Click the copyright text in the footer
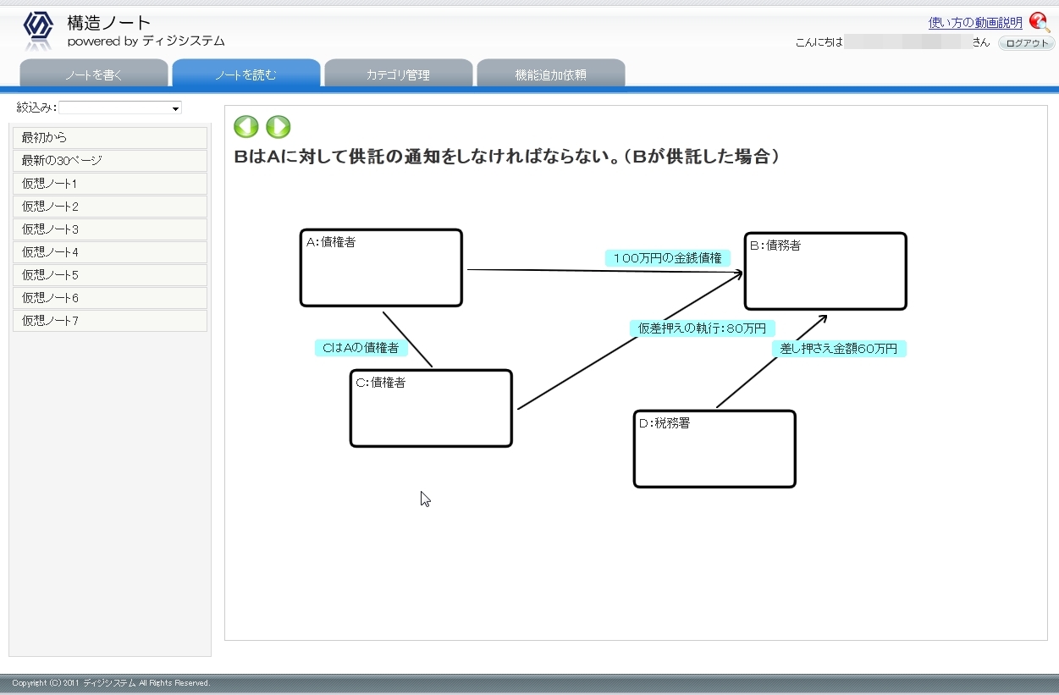Image resolution: width=1059 pixels, height=695 pixels. [x=111, y=683]
